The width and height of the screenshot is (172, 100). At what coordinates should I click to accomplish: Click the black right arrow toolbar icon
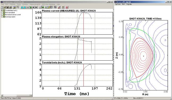click(33, 7)
